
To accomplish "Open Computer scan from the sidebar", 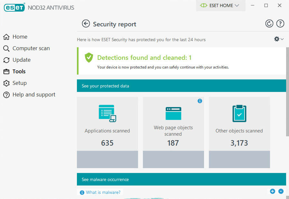I will pos(31,48).
